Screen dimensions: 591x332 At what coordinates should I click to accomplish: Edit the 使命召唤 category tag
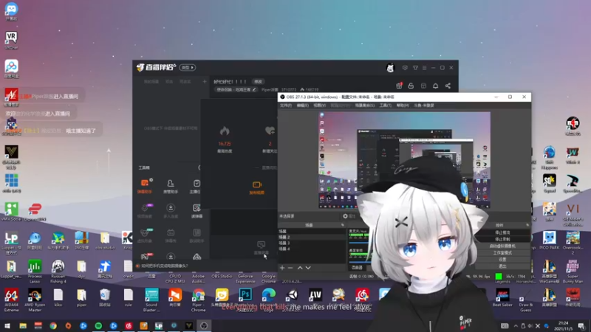pyautogui.click(x=236, y=89)
